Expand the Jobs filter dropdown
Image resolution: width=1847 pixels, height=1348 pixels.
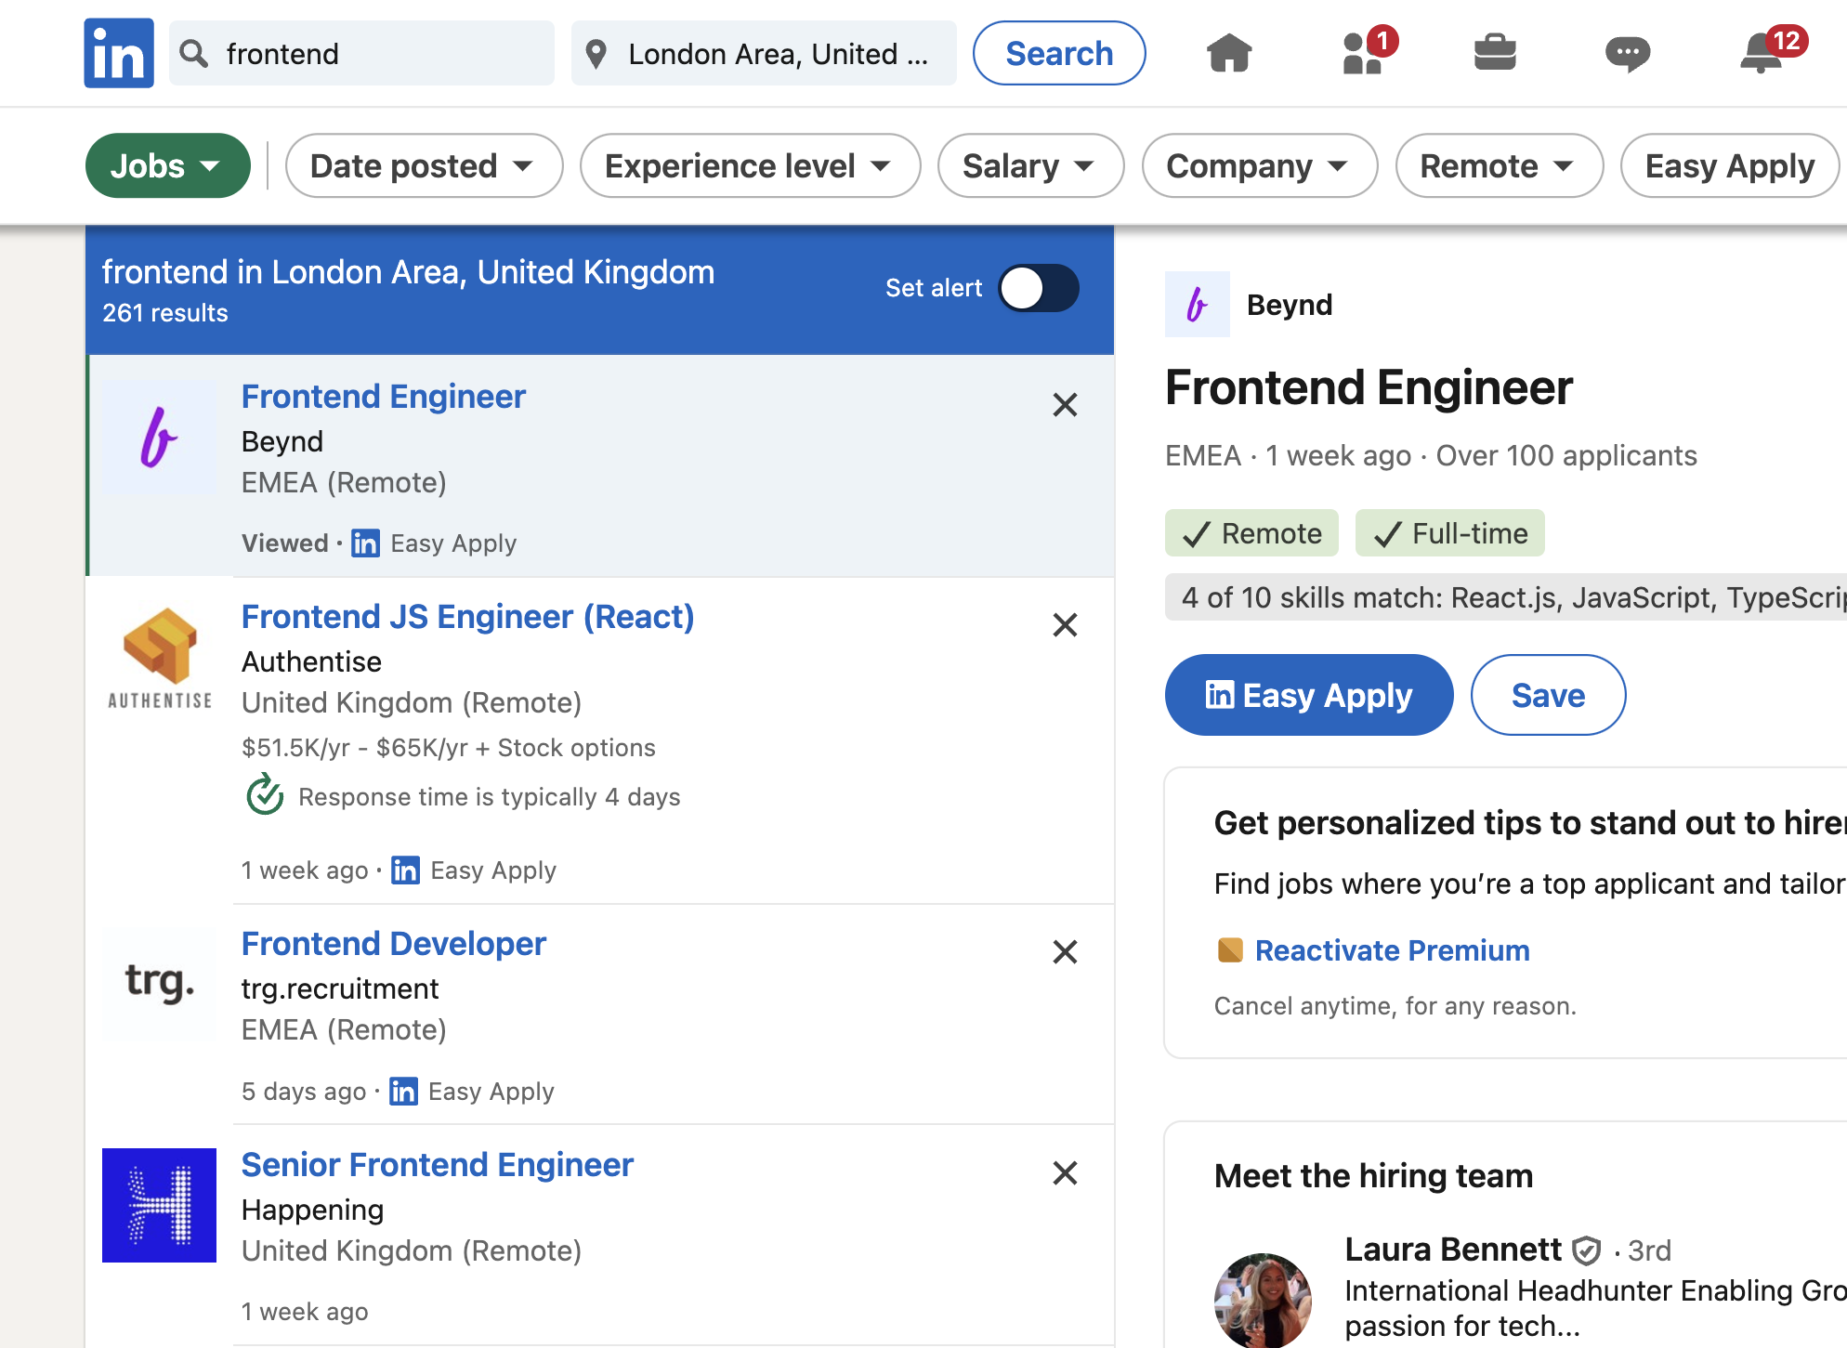[x=168, y=165]
